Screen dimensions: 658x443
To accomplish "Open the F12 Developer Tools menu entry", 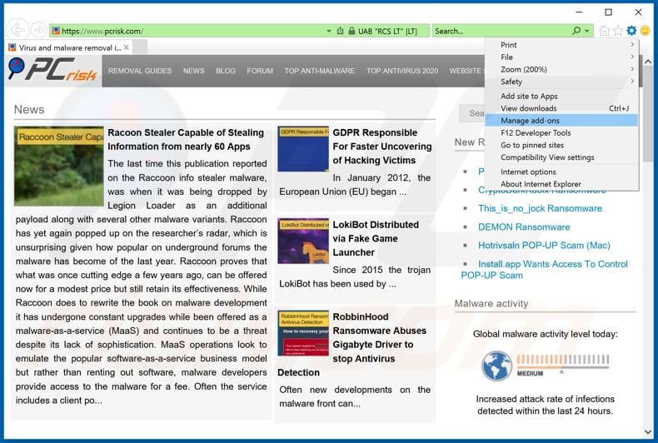I will coord(536,132).
